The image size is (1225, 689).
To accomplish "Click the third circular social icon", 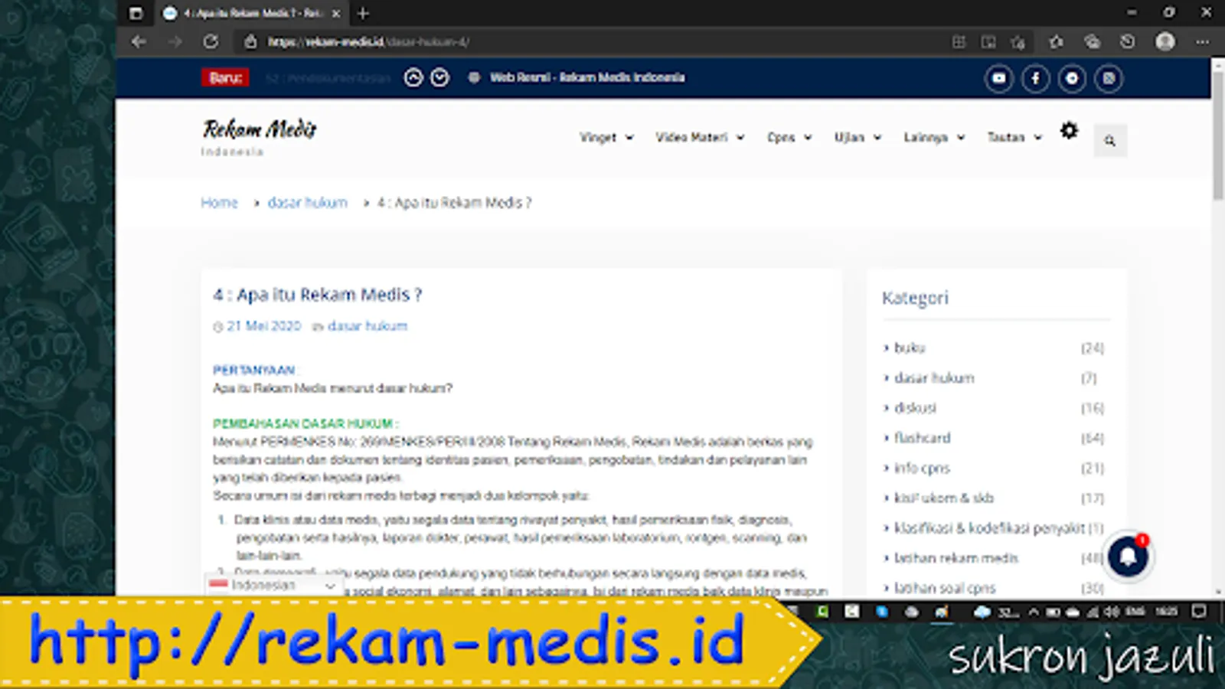I will coord(1072,78).
